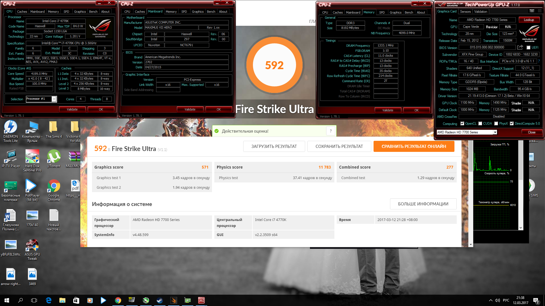
Task: Click the question mark dropdown beside Действительная оценка
Action: click(331, 131)
